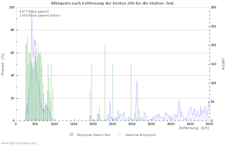Viewport: 226px width, 145px height.
Task: Click the 300 tick label on the right axis
Action: 214,7
